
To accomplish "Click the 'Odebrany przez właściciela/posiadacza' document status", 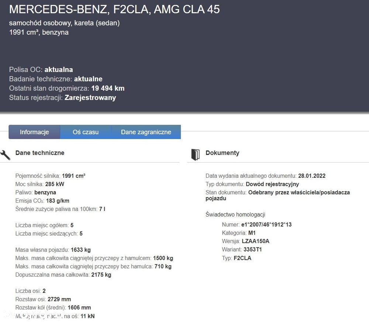I will (x=299, y=193).
